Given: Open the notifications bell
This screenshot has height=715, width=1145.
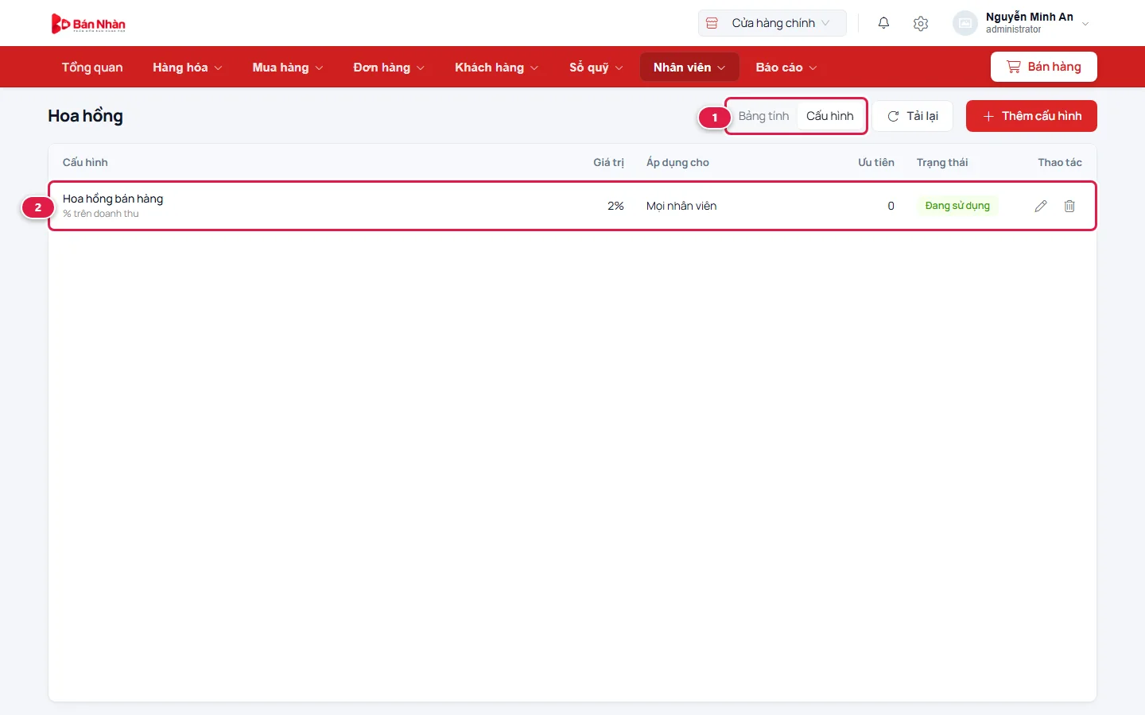Looking at the screenshot, I should click(x=883, y=23).
